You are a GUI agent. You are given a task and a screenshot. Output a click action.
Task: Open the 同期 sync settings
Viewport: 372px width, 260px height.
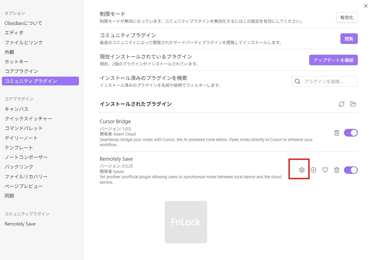(40, 196)
